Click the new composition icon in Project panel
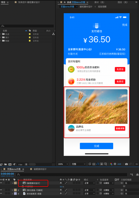139x198 pixels. [x=10, y=164]
